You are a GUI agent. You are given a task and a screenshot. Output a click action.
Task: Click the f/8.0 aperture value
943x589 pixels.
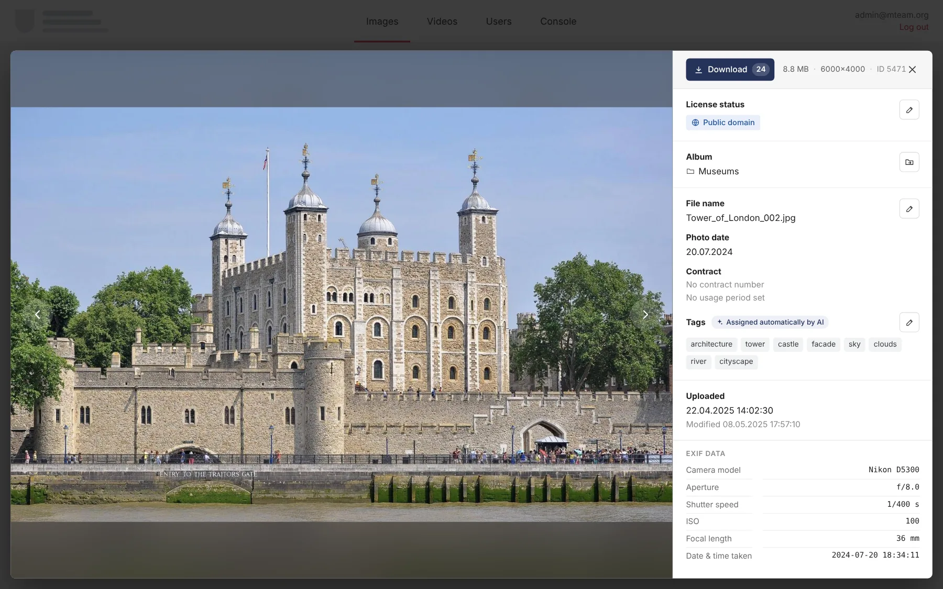click(907, 487)
